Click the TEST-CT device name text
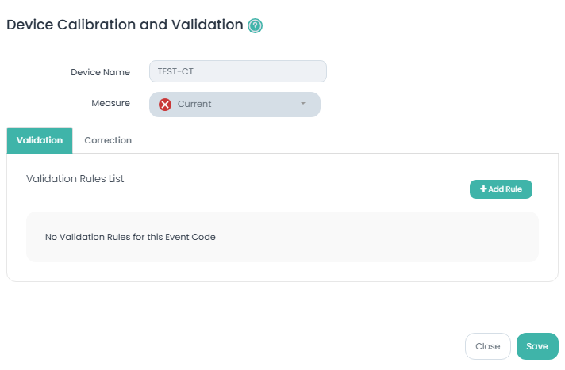This screenshot has width=565, height=370. click(x=176, y=71)
